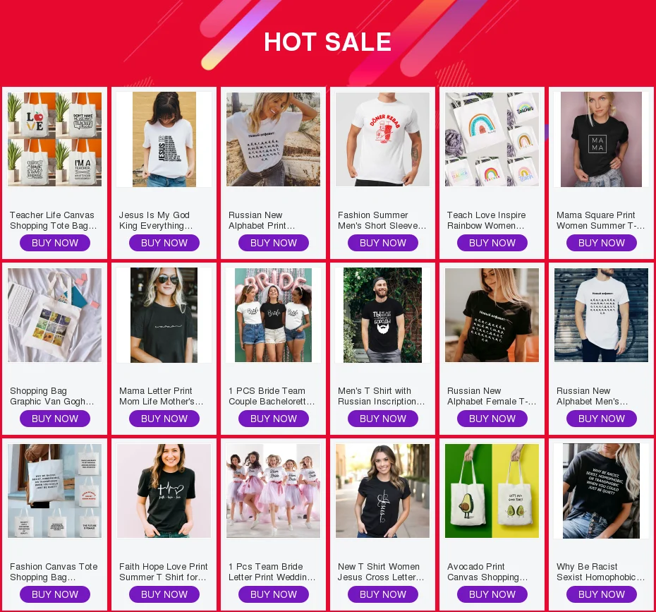Viewport: 656px width, 612px height.
Task: View the bearded man Russian inscription shirt photo
Action: (383, 316)
